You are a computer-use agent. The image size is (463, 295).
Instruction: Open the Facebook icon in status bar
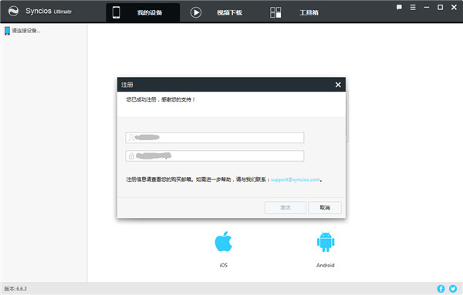point(441,289)
